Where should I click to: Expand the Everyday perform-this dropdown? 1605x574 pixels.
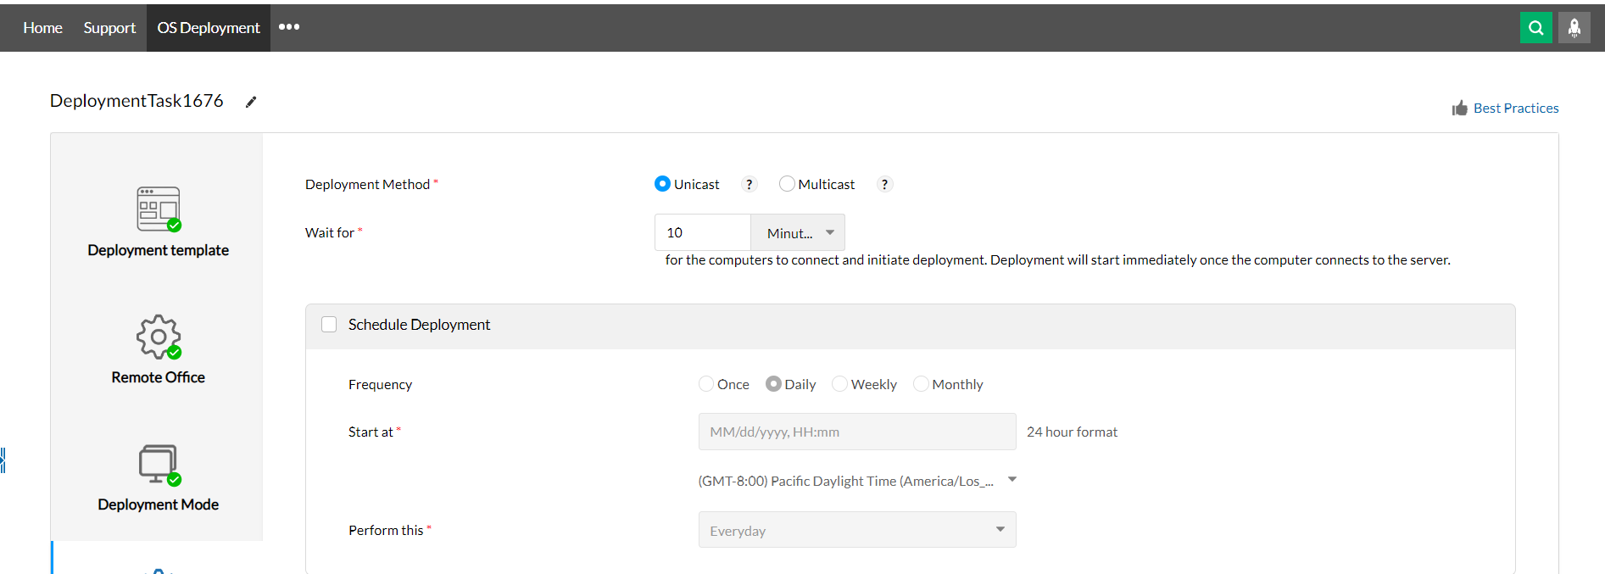857,530
